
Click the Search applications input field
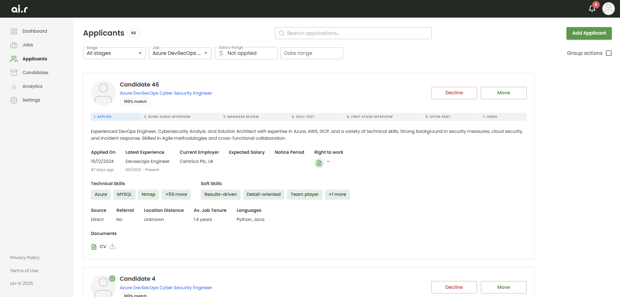pyautogui.click(x=353, y=33)
